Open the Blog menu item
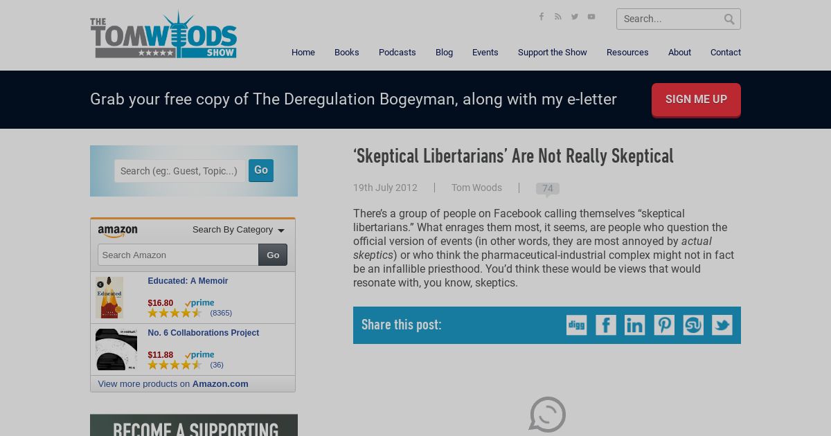831x436 pixels. [x=445, y=53]
